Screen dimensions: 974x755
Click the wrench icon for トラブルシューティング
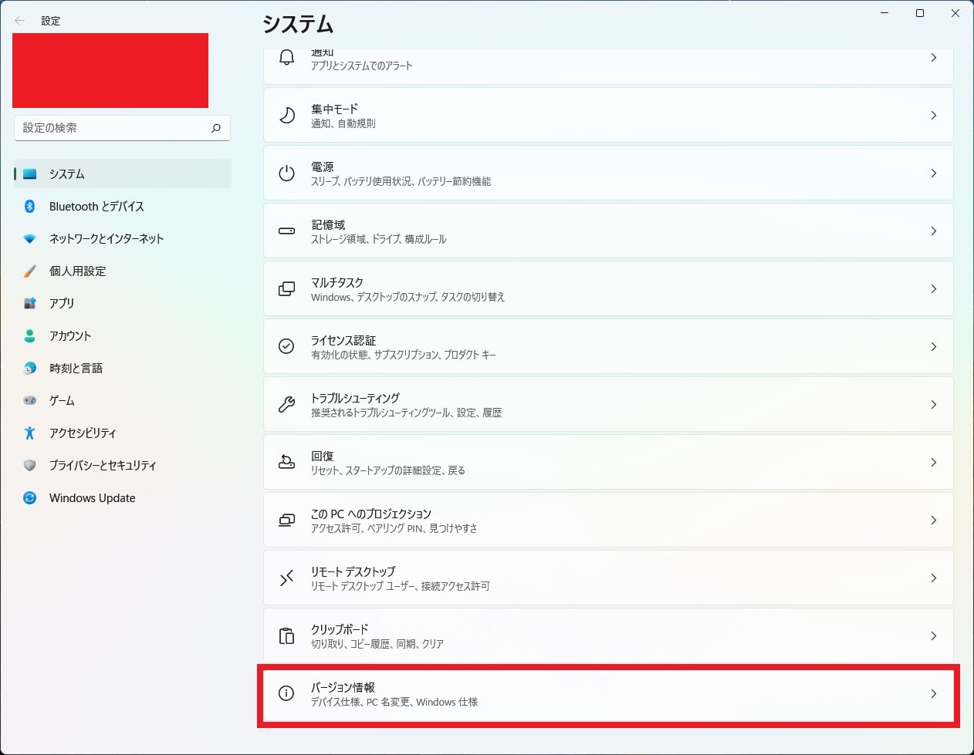click(x=286, y=404)
